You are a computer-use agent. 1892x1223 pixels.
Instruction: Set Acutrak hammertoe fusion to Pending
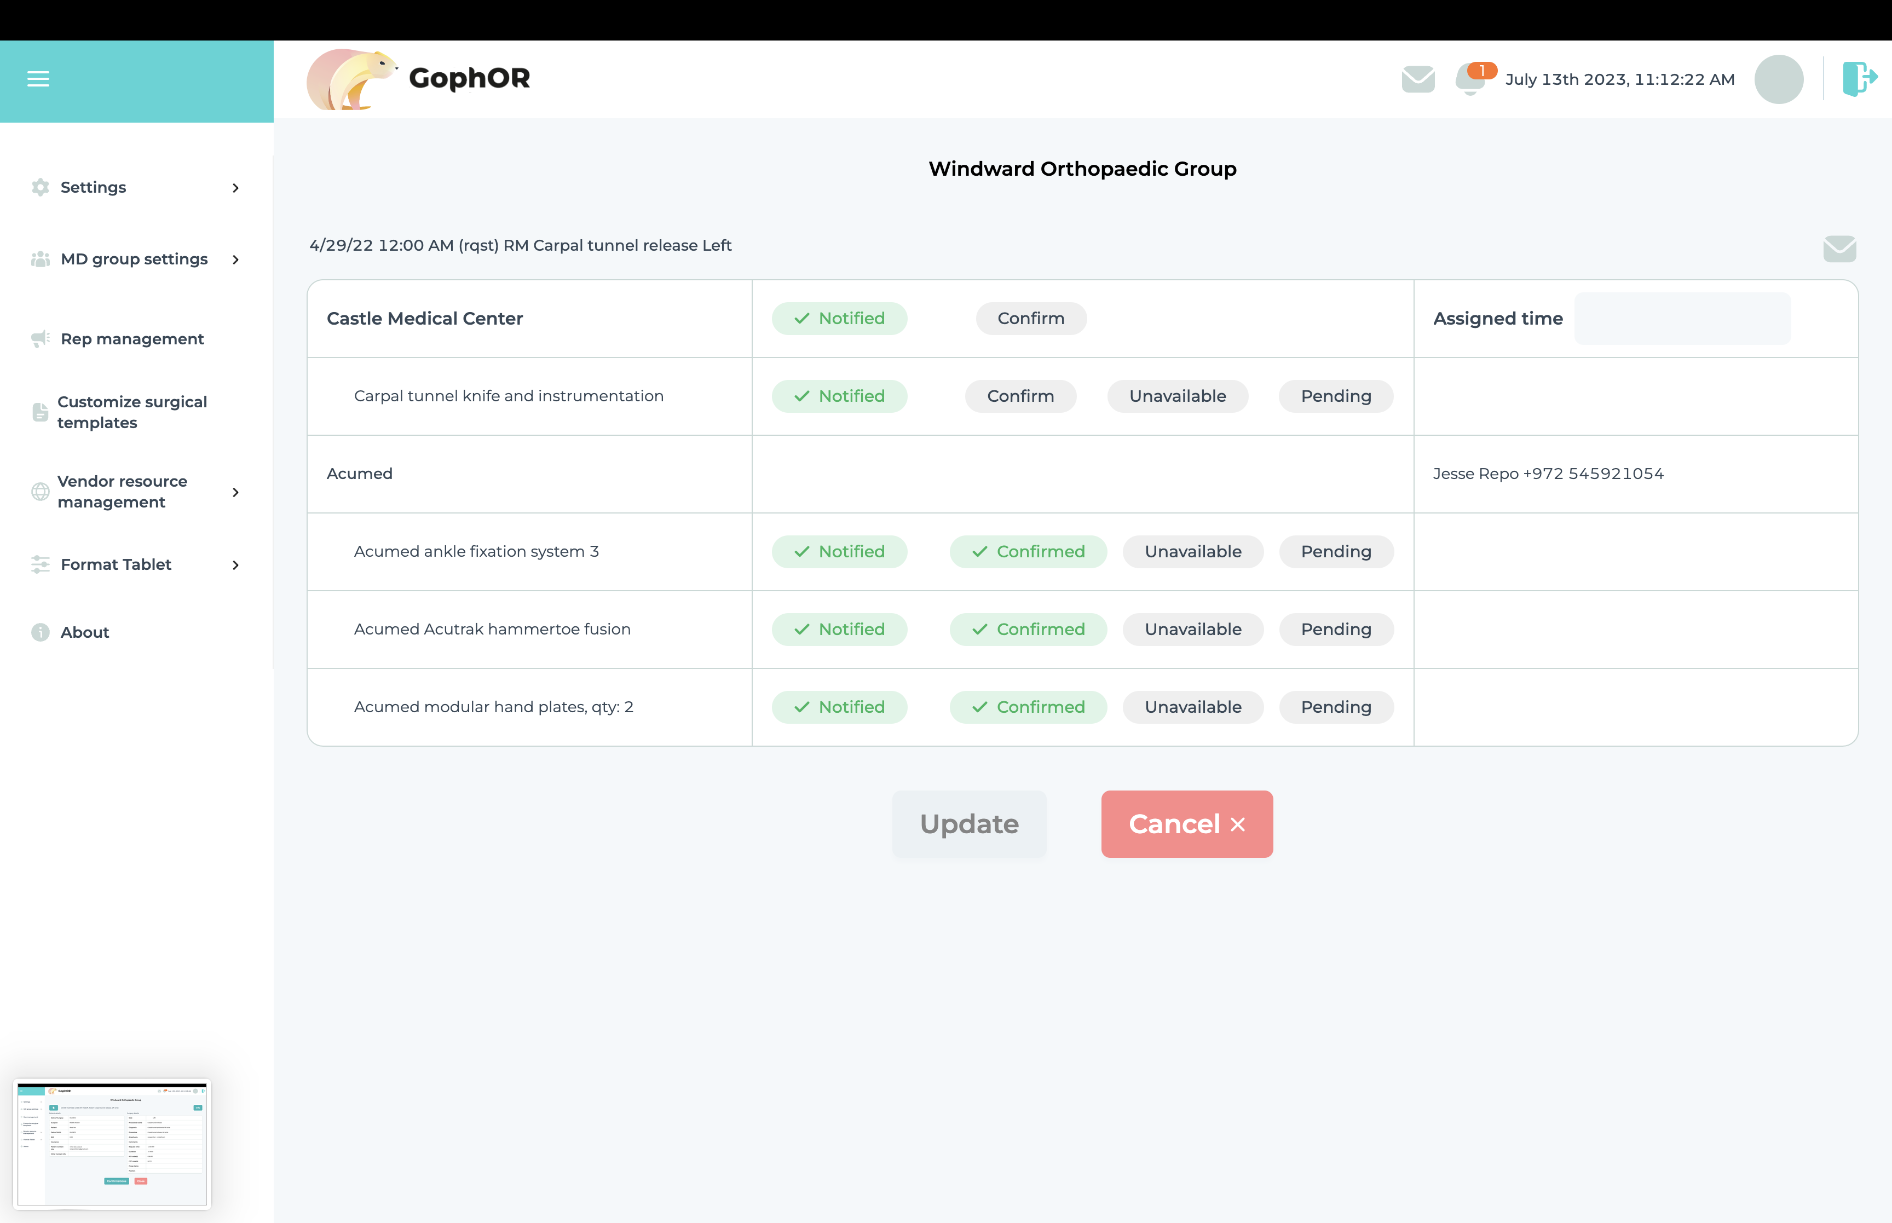pos(1335,630)
